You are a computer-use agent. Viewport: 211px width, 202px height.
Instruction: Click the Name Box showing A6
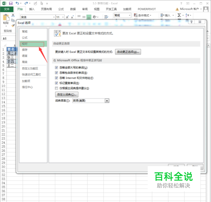coord(8,38)
